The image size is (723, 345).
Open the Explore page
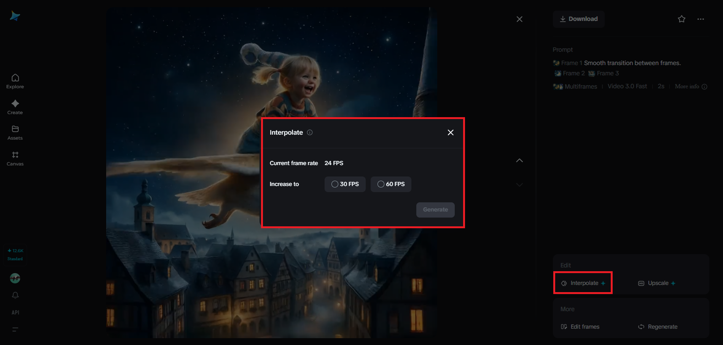[15, 81]
